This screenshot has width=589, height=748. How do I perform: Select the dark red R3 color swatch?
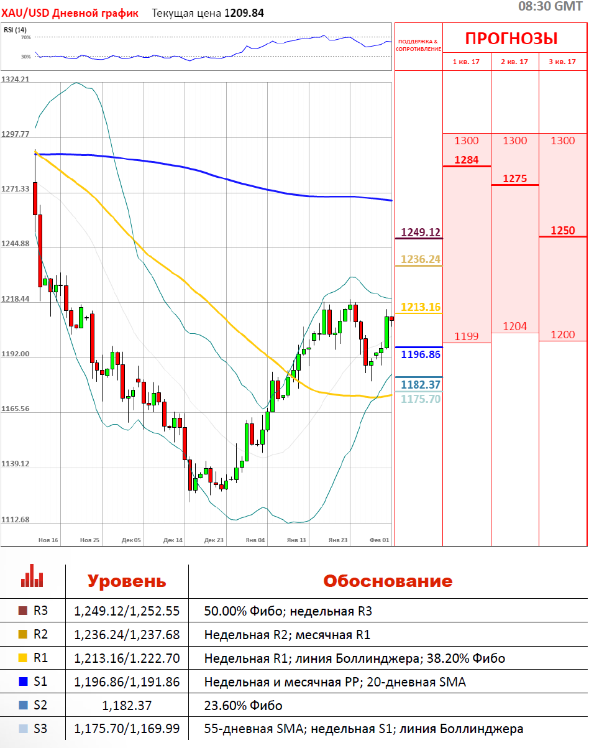coord(23,611)
